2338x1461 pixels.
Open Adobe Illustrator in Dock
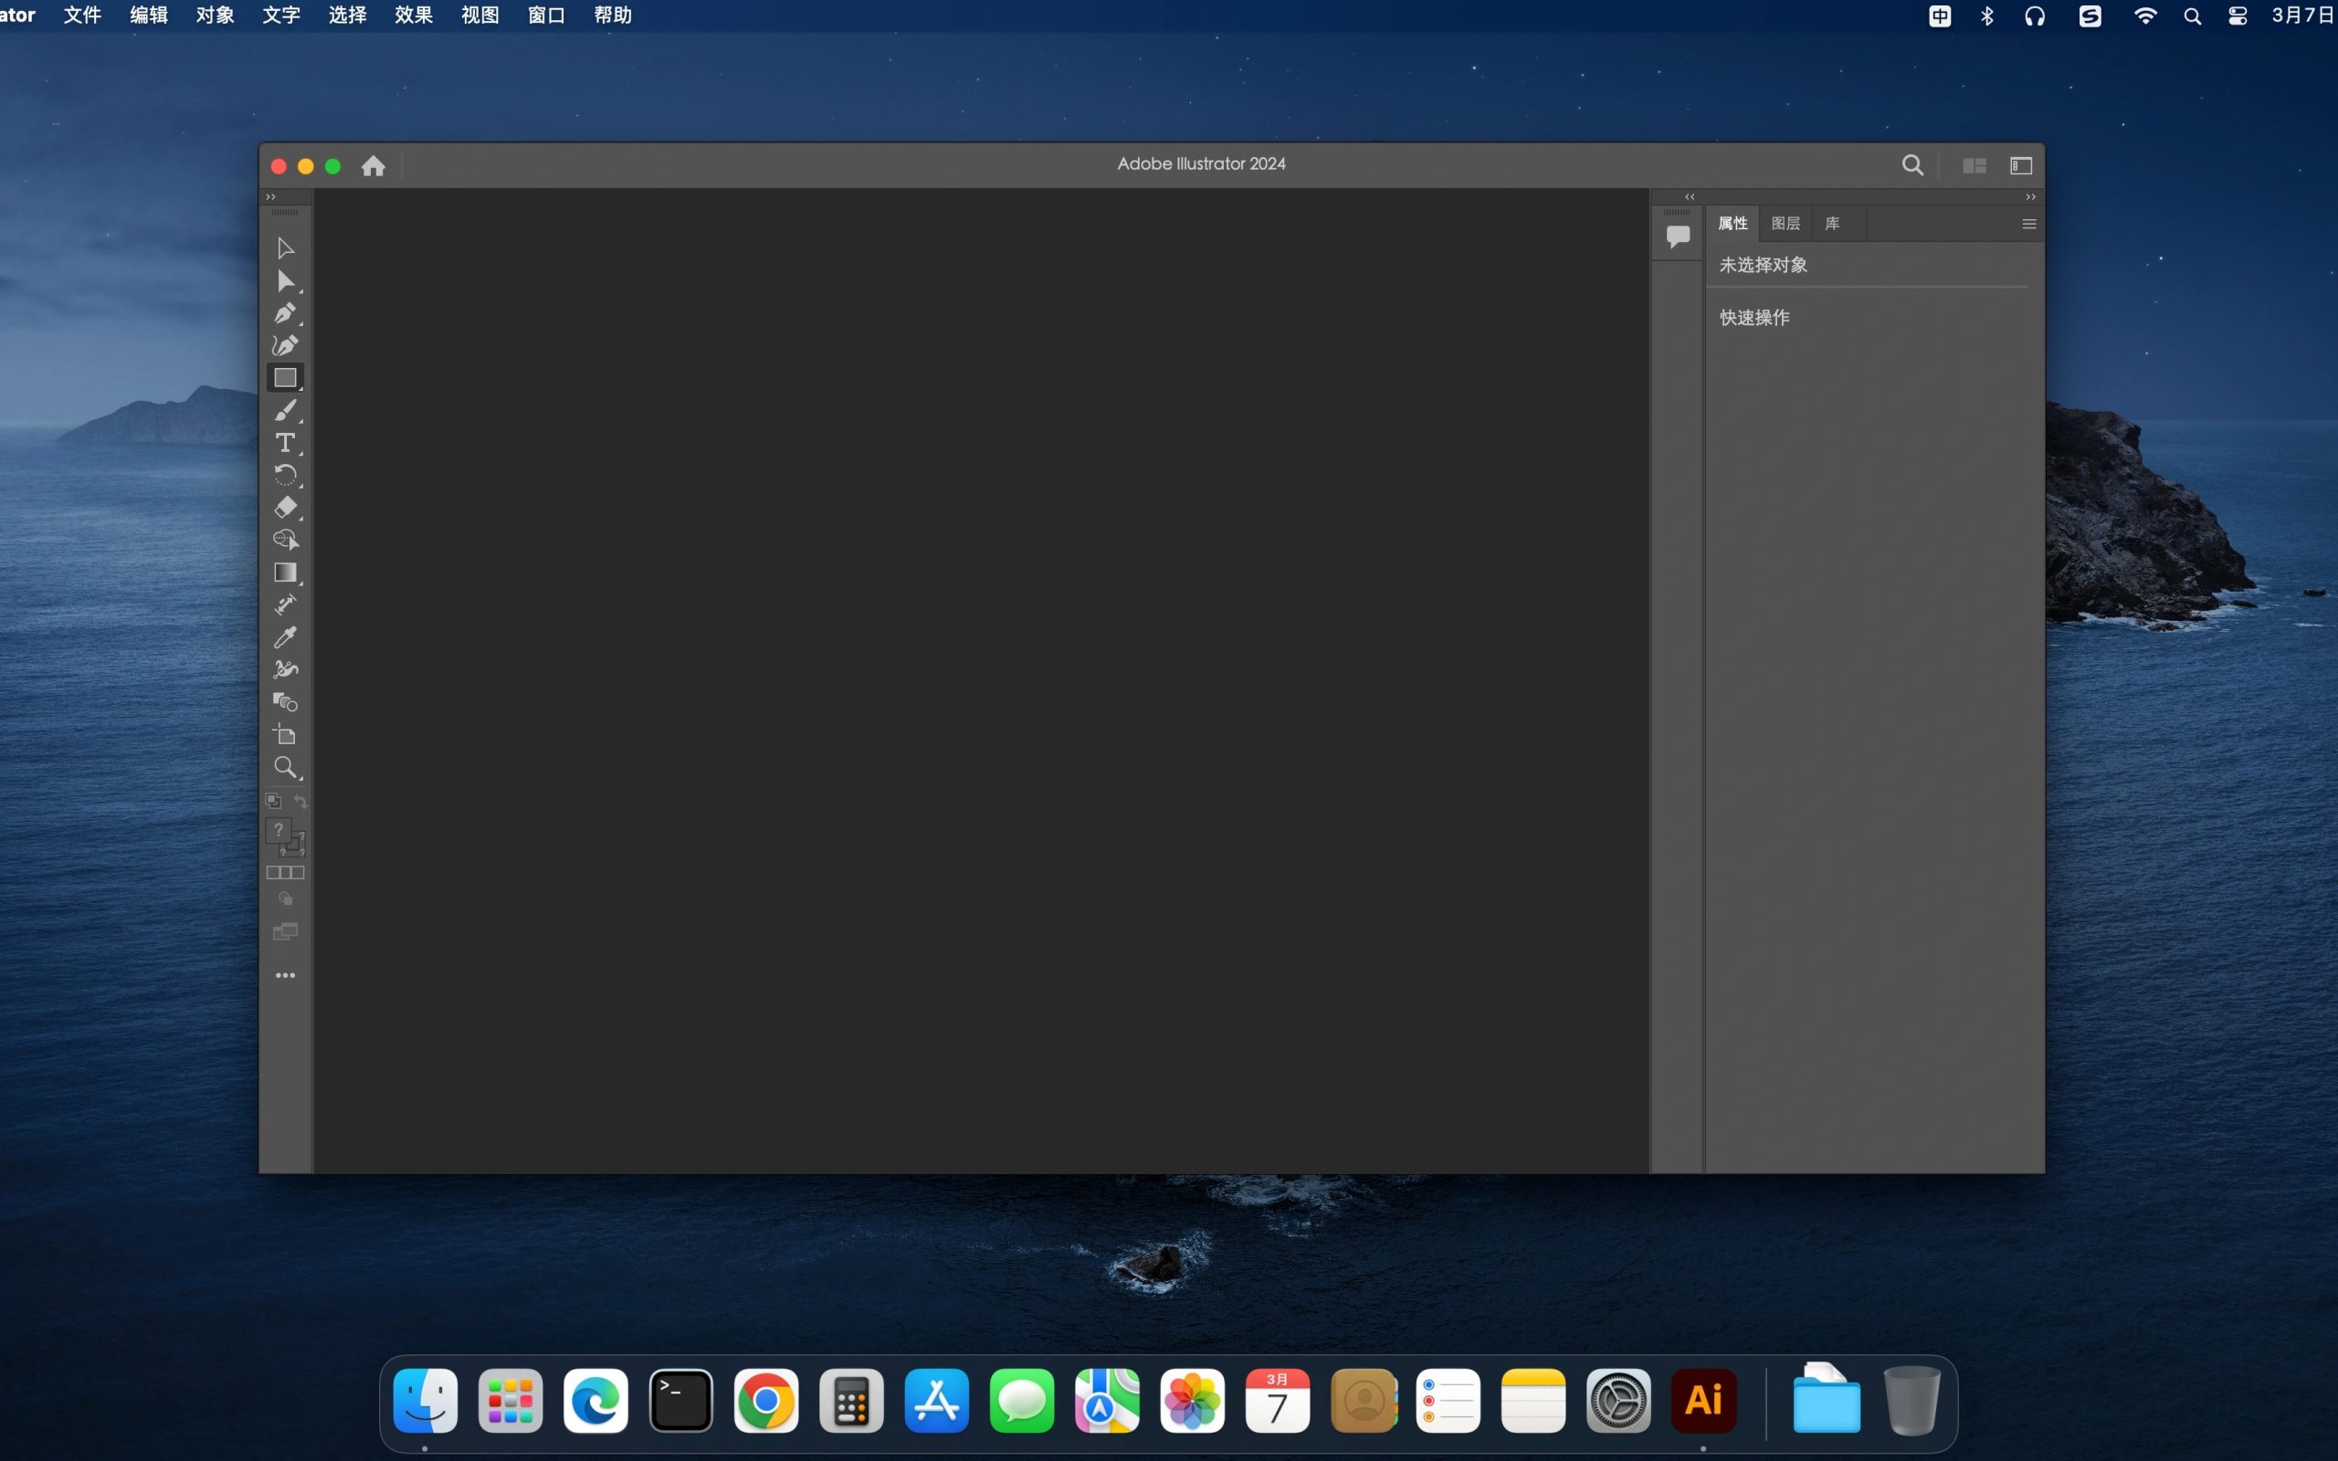tap(1703, 1401)
